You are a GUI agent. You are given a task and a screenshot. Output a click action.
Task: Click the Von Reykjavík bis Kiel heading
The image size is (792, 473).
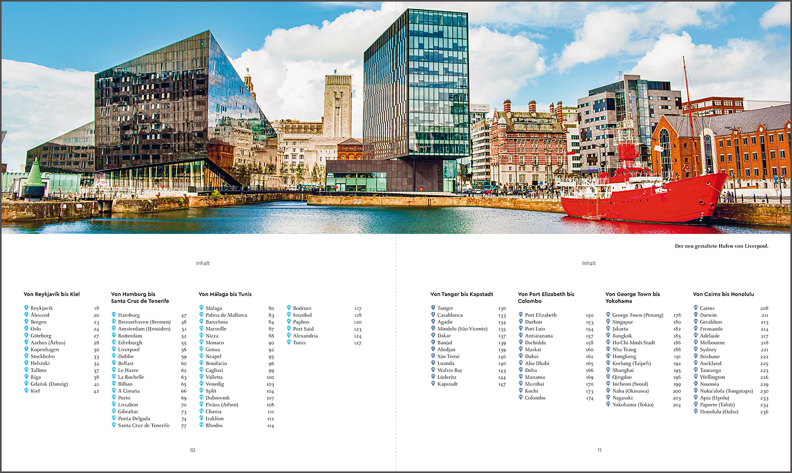click(x=52, y=294)
